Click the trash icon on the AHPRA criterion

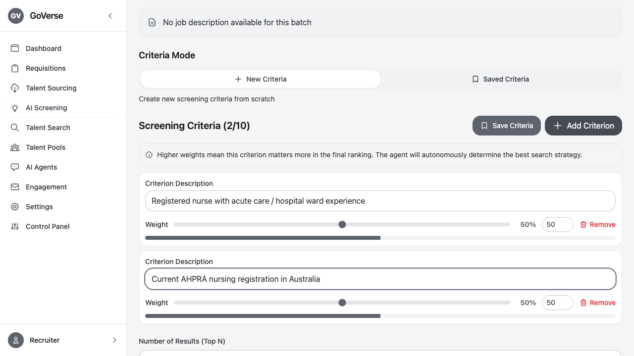583,303
